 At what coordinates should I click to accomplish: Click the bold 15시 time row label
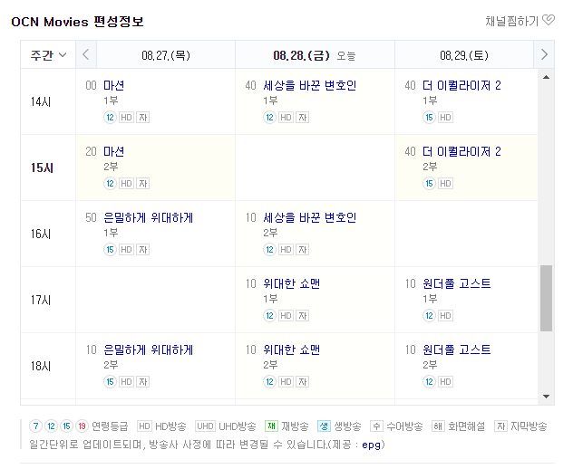[x=42, y=167]
